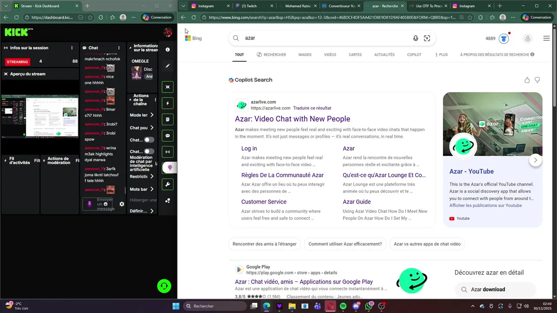Open the Bing hamburger menu
This screenshot has height=313, width=557.
pyautogui.click(x=547, y=38)
